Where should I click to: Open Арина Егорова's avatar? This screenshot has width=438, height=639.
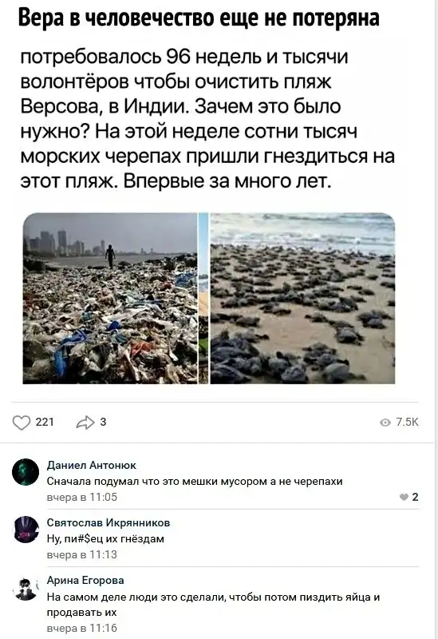coord(26,587)
